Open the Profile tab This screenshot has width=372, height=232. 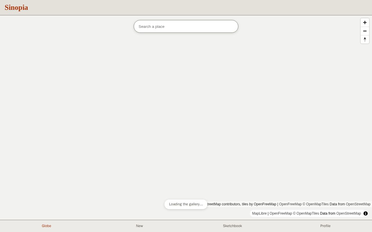[x=325, y=226]
